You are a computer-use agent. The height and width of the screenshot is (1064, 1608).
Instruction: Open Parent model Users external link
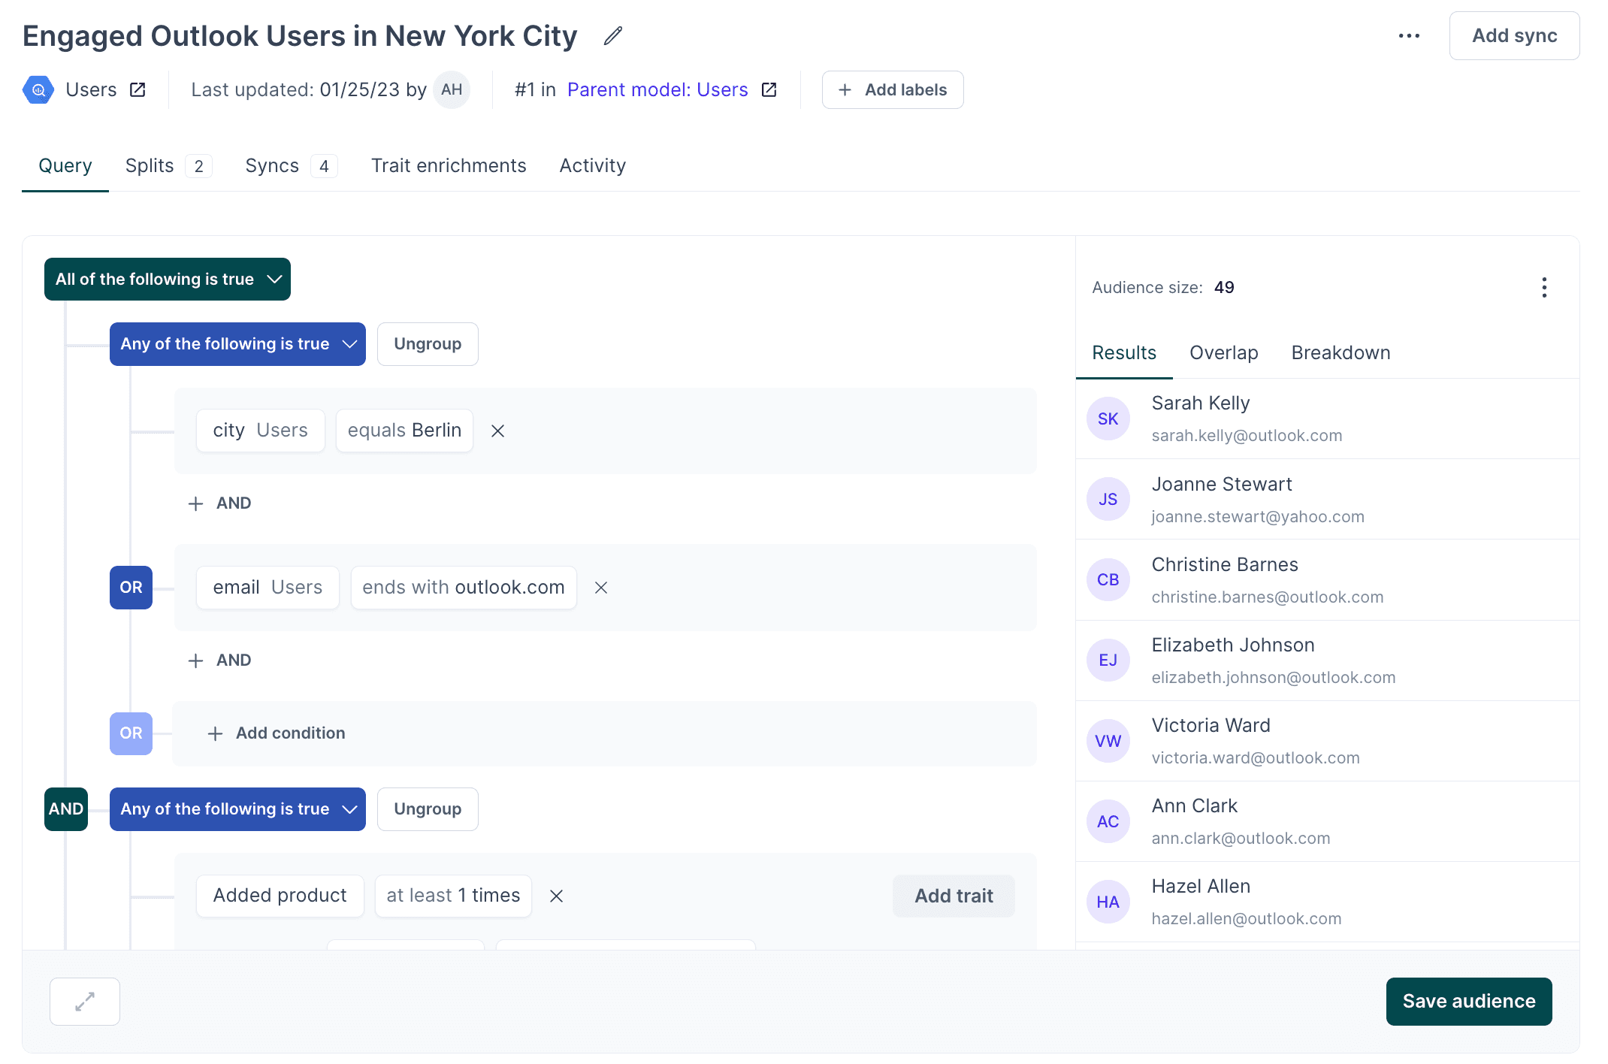[x=769, y=89]
